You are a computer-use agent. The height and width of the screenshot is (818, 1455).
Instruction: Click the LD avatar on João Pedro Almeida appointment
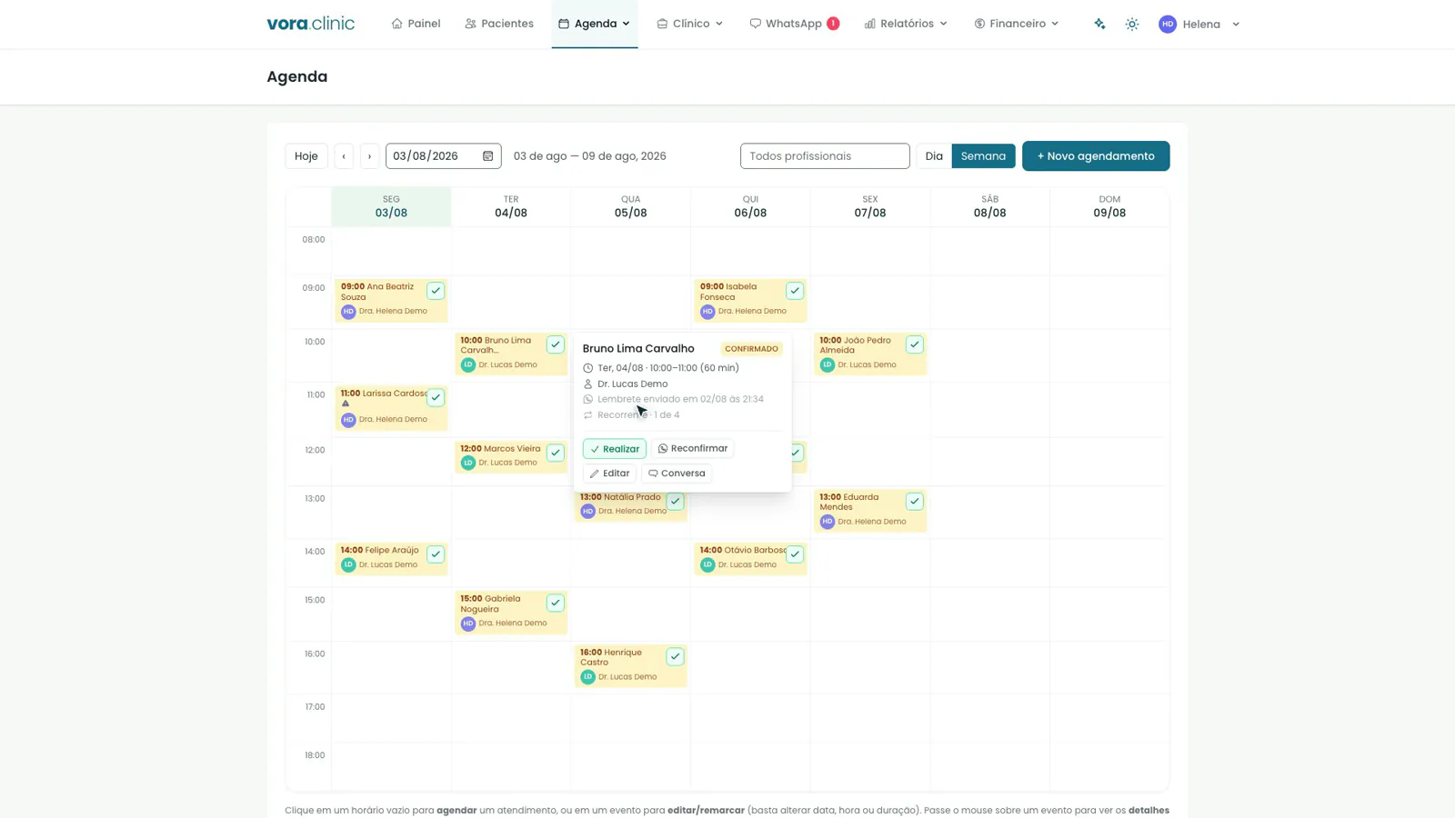coord(827,365)
